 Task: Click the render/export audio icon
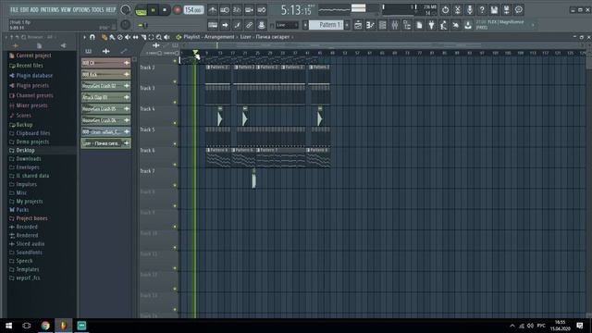click(506, 10)
